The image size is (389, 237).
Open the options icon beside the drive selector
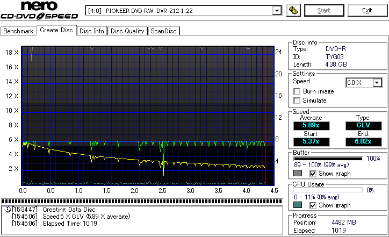pos(293,10)
